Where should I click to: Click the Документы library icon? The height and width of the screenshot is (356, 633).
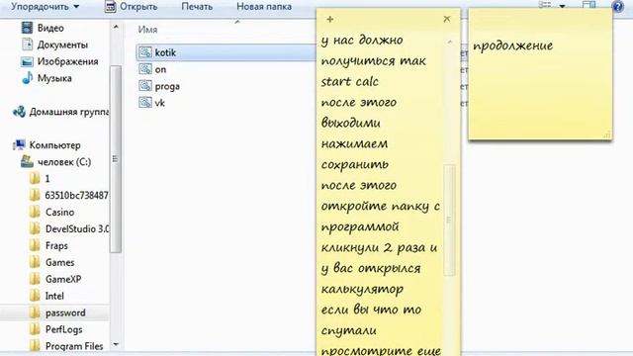(x=27, y=44)
